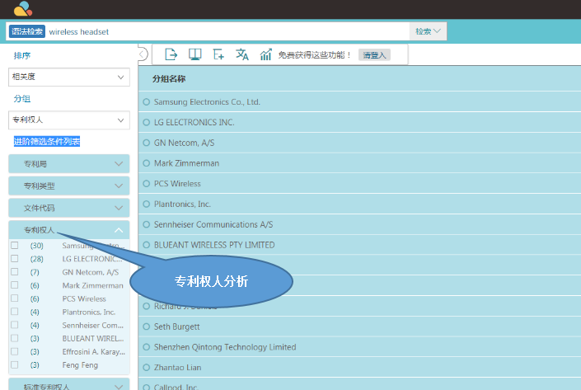Select Mark Zimmerman group radio button
This screenshot has height=390, width=581.
147,162
